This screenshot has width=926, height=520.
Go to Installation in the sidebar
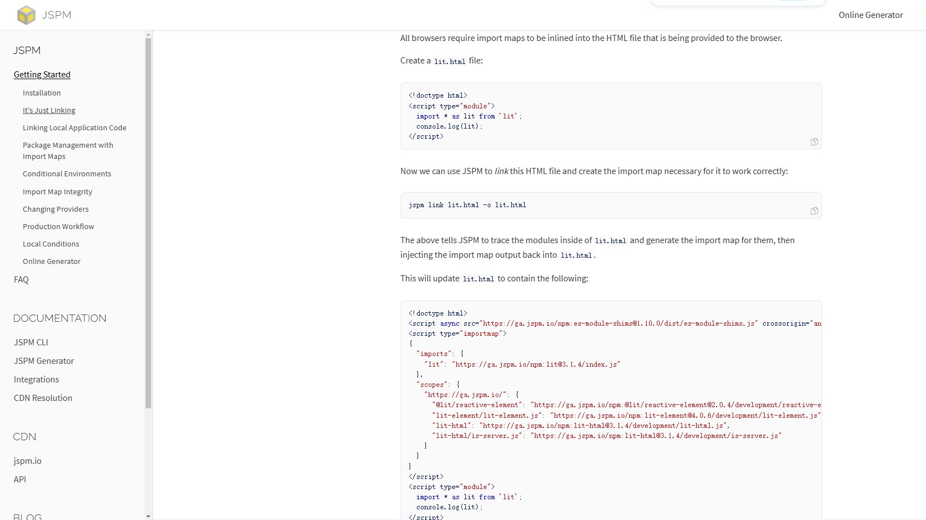tap(42, 93)
